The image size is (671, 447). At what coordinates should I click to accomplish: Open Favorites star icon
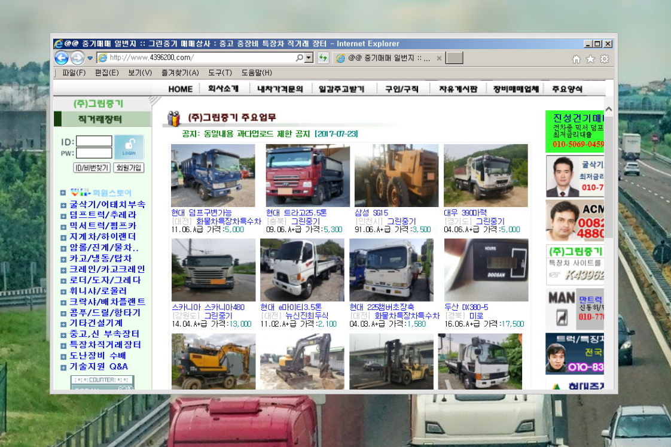590,59
